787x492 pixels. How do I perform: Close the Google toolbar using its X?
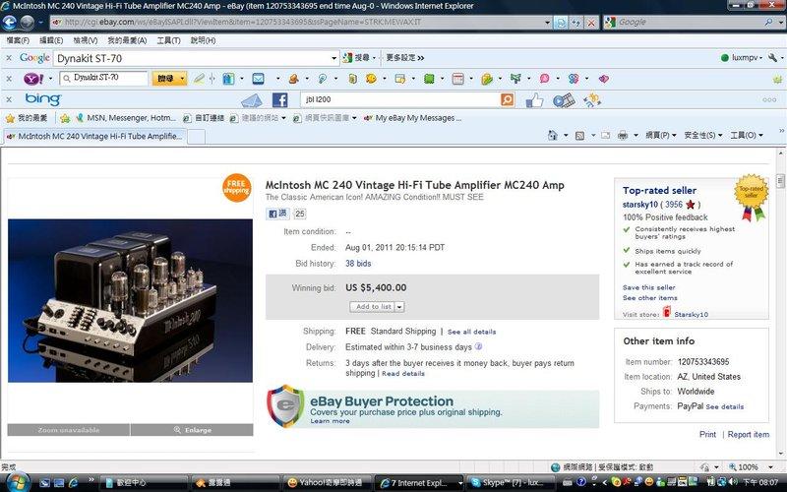point(9,58)
